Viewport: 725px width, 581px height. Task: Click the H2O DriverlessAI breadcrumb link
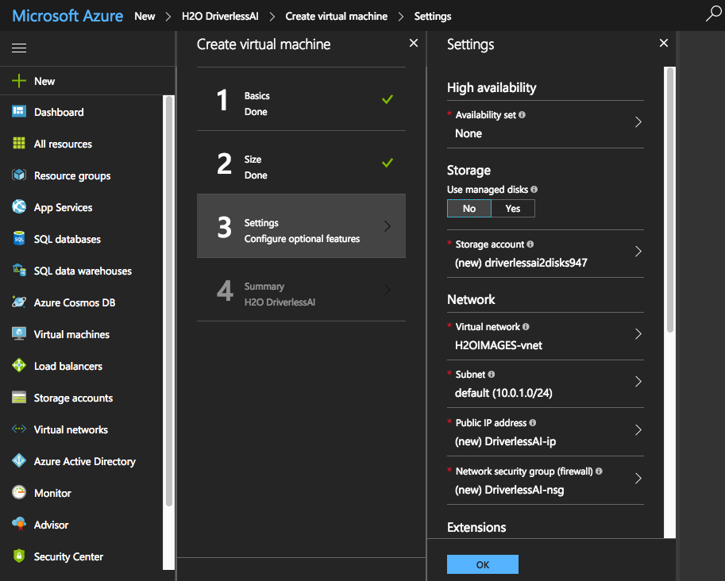219,15
